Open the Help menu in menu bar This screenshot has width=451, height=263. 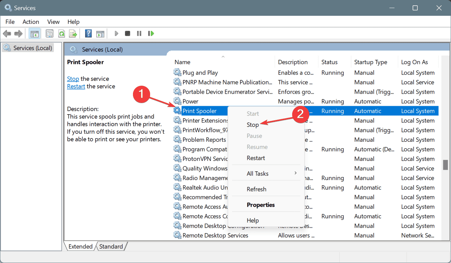(73, 21)
